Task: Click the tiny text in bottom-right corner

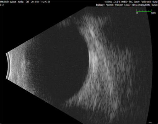Action: click(x=150, y=123)
